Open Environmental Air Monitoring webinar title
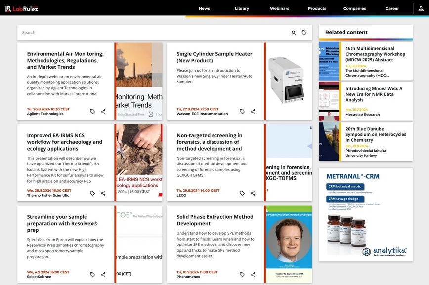429x285 pixels. (x=65, y=60)
